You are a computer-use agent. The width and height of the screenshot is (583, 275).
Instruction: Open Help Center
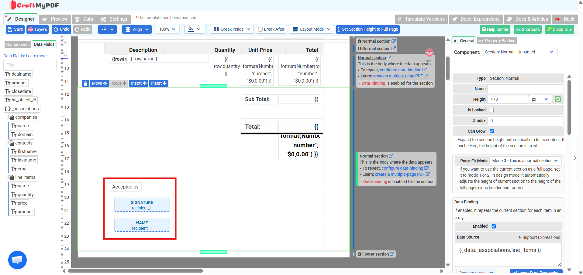(495, 29)
